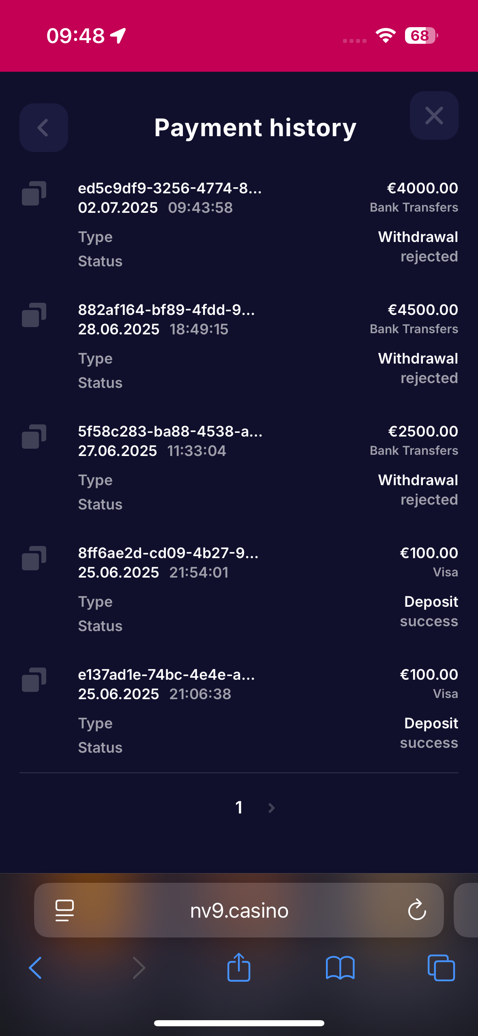This screenshot has height=1036, width=478.
Task: Copy the 8ff6ae2d transaction ID
Action: 34,558
